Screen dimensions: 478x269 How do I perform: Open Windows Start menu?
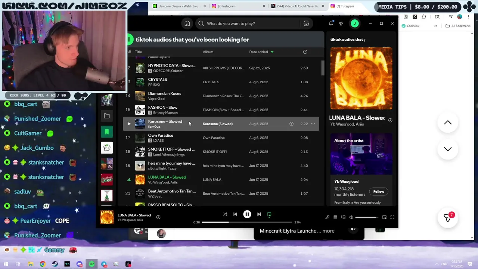pyautogui.click(x=6, y=264)
